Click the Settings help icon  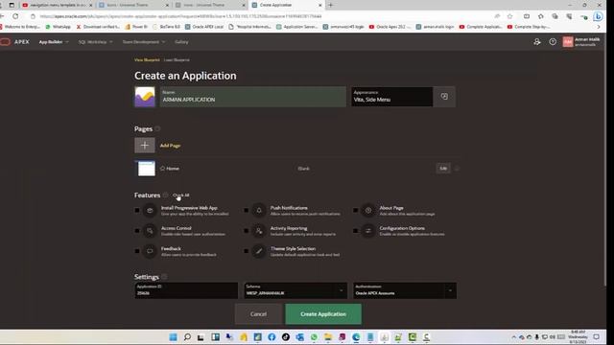(x=164, y=277)
